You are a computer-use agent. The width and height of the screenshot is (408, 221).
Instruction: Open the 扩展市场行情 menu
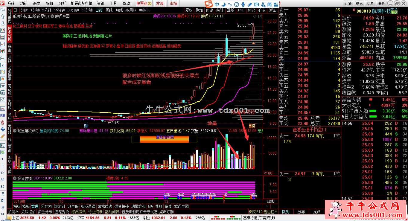tap(81, 3)
